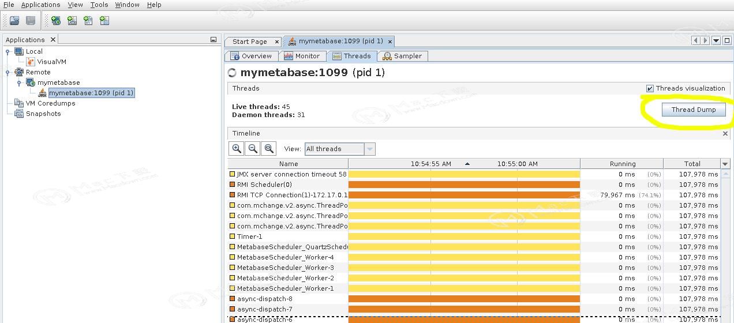Select the RMI TCP Connection(1) thread row
The image size is (734, 323).
[474, 195]
